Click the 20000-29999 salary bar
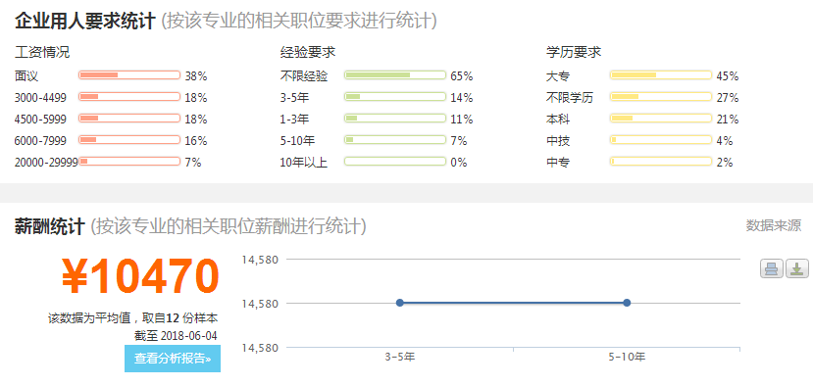Screen dimensions: 813x386 (x=129, y=162)
